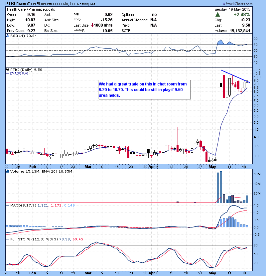Click the High value 10.83
The image size is (266, 276).
[30, 20]
